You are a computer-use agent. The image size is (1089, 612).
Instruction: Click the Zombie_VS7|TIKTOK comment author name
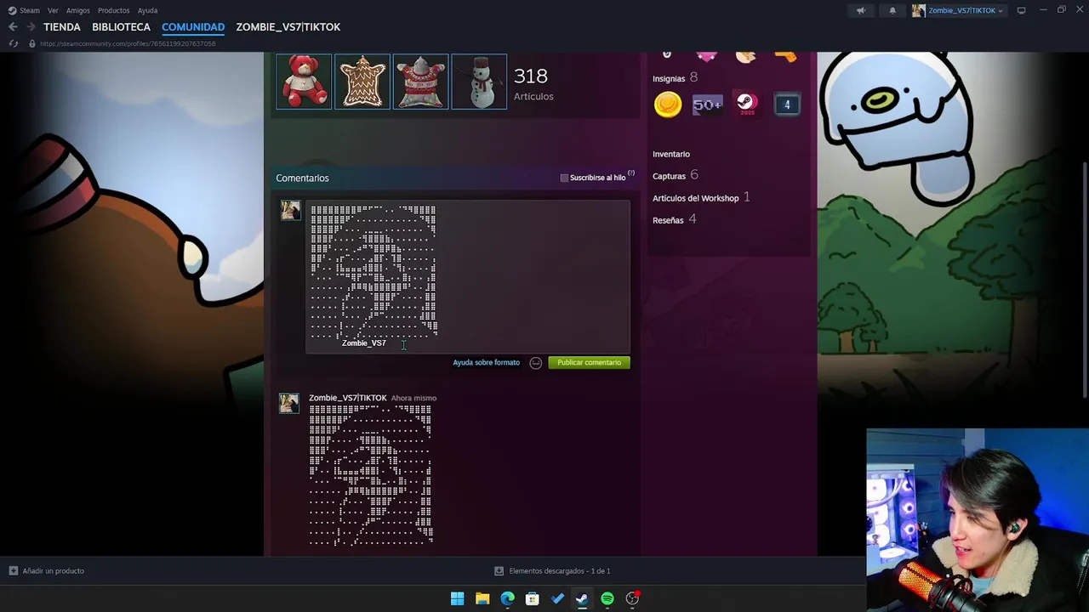(x=348, y=398)
